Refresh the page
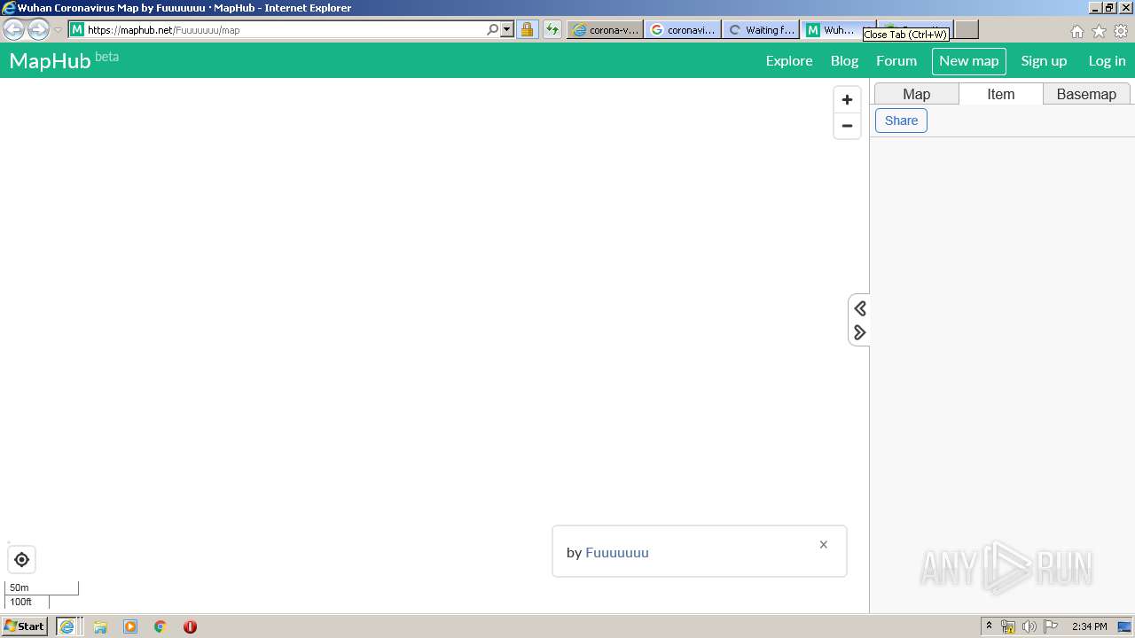 (552, 29)
